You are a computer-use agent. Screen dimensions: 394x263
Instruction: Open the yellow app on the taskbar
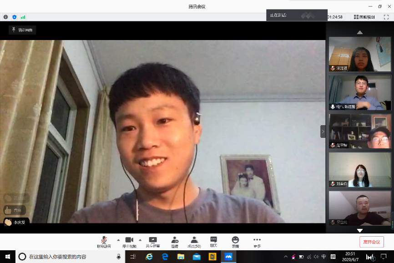click(x=212, y=257)
